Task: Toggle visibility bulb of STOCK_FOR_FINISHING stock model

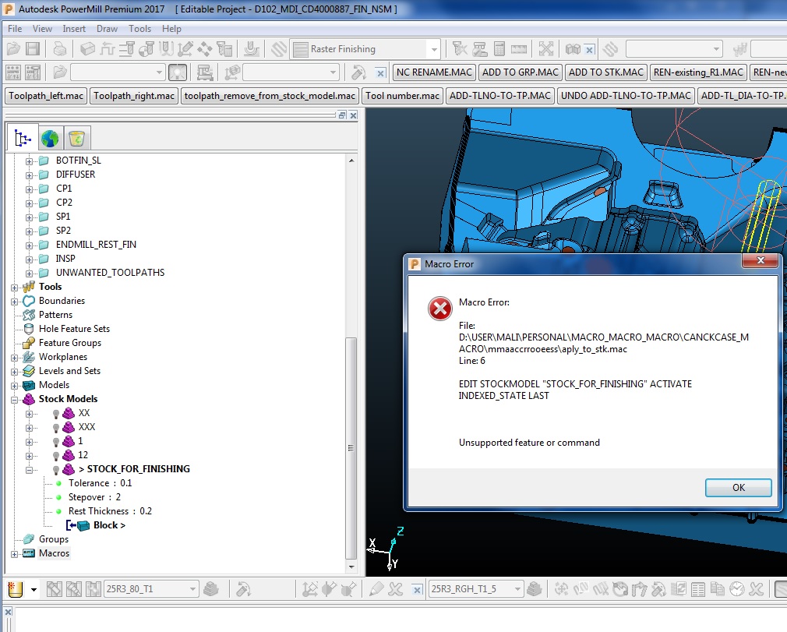Action: point(56,469)
